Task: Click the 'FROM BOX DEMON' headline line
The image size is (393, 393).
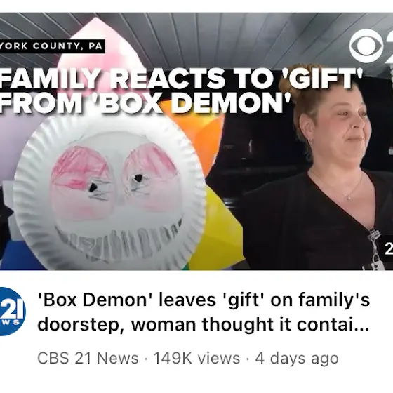Action: 145,101
